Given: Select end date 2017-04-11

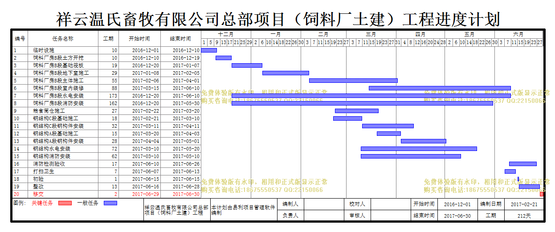Looking at the screenshot, I should pyautogui.click(x=186, y=126).
